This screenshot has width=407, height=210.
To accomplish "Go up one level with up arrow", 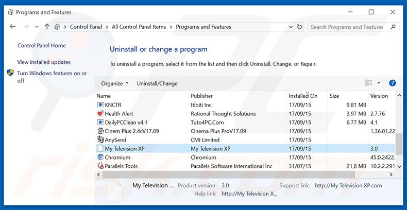I will pos(47,26).
